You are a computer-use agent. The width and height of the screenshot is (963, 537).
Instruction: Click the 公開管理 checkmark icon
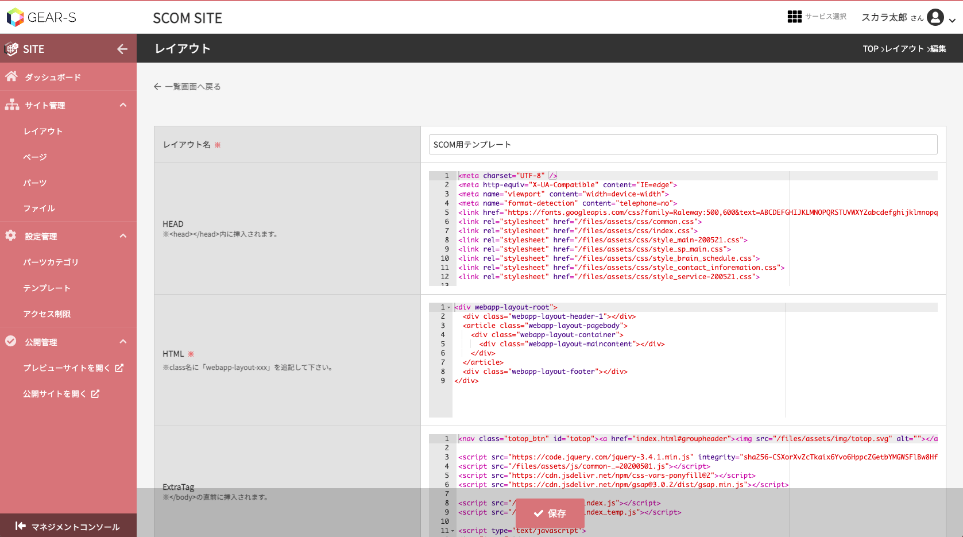[x=11, y=341]
